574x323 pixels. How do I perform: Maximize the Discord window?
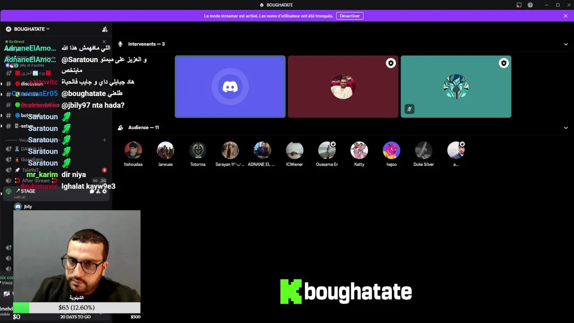pyautogui.click(x=557, y=5)
